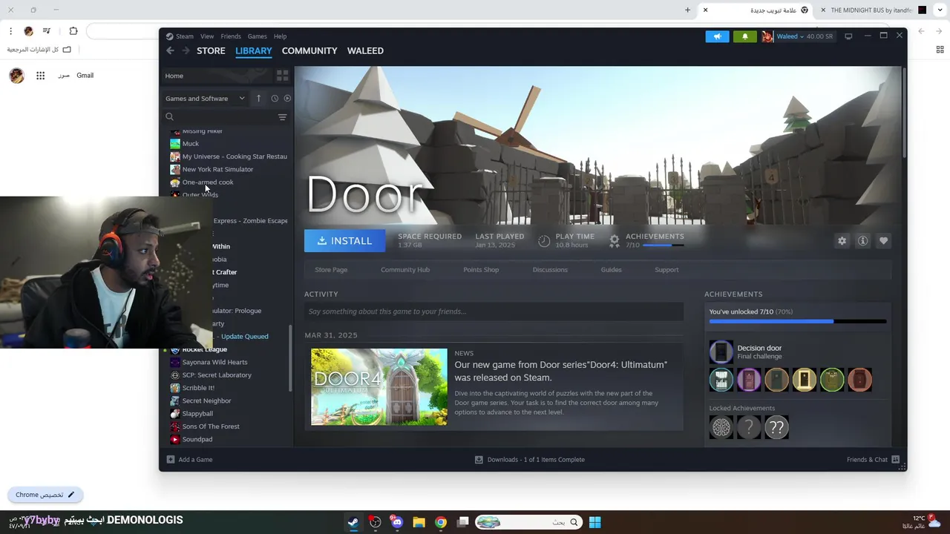Go to the COMMUNITY tab
The height and width of the screenshot is (534, 950).
(309, 50)
